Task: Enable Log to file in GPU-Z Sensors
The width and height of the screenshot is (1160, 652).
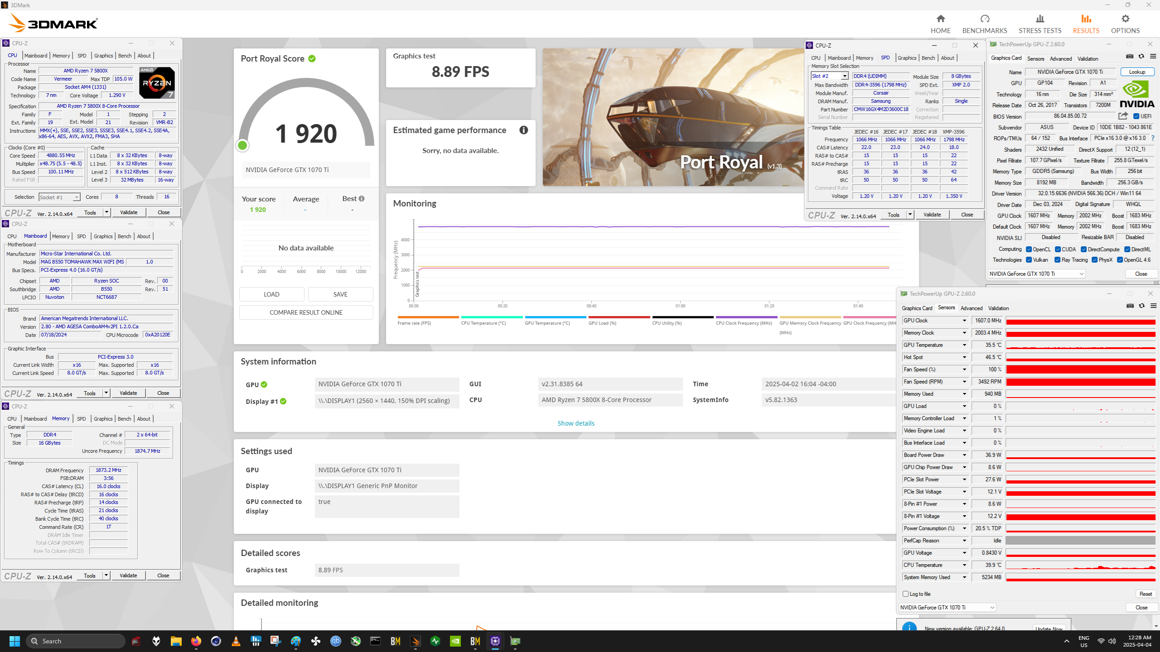Action: coord(906,594)
